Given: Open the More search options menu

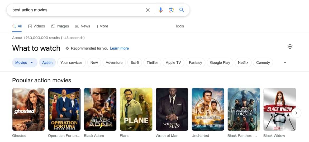Looking at the screenshot, I should pyautogui.click(x=102, y=26).
